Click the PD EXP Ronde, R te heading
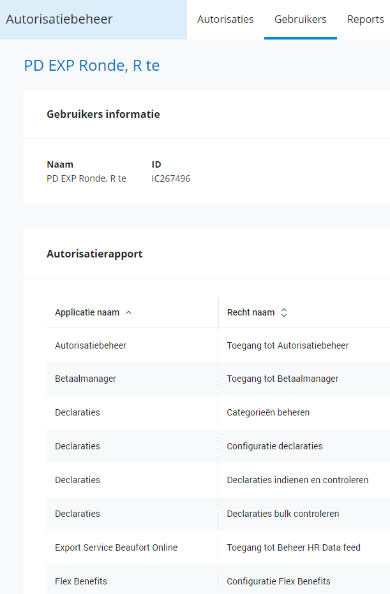The width and height of the screenshot is (390, 594). (92, 66)
